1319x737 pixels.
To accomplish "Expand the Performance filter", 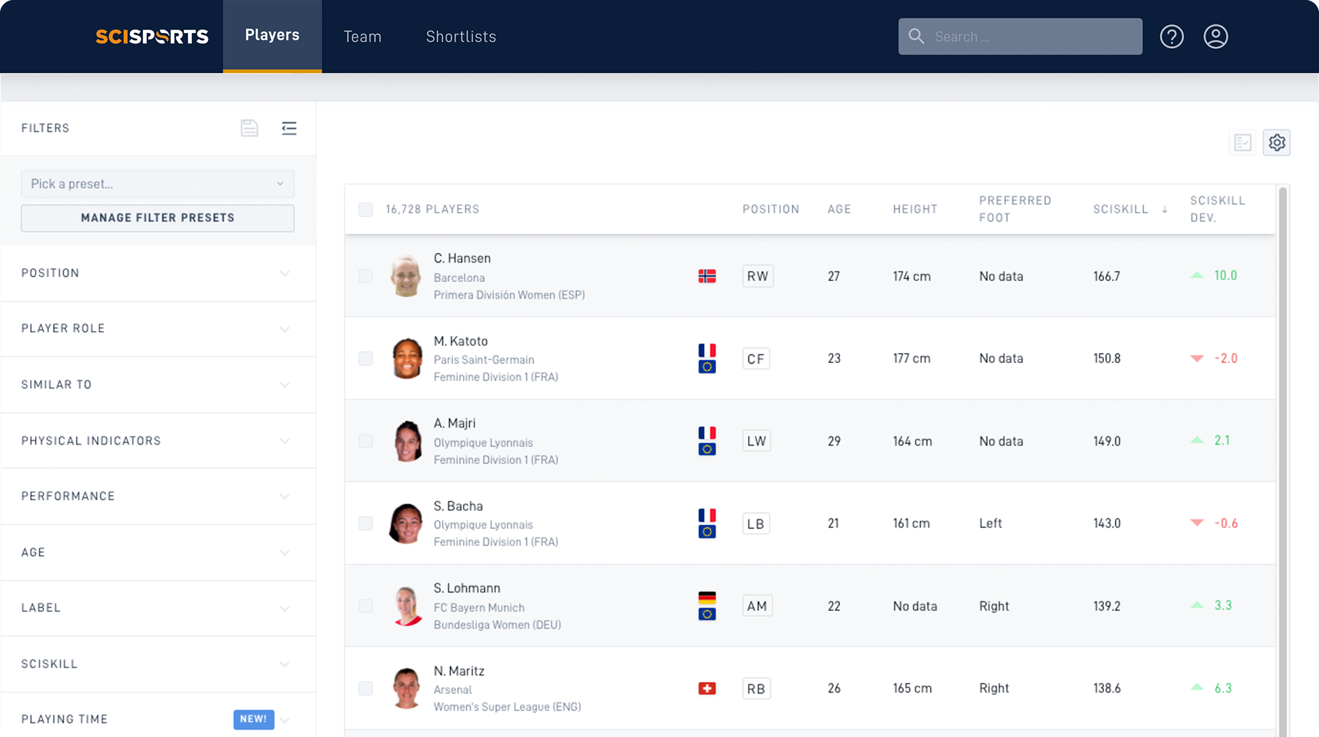I will point(158,496).
